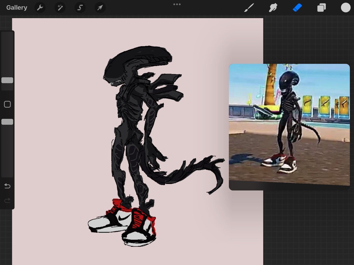Screen dimensions: 354x265
Task: Tap the three-dot menu at top center
Action: coord(177,4)
